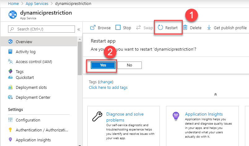This screenshot has width=249, height=146.
Task: Open Deployment slots icon item
Action: pos(11,87)
